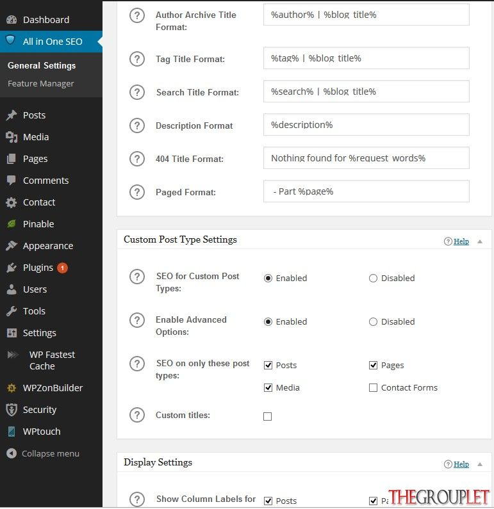Toggle the Posts checkbox under SEO post types
This screenshot has height=509, width=494.
(x=268, y=365)
